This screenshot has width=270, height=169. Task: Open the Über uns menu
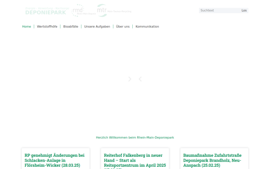pyautogui.click(x=123, y=27)
